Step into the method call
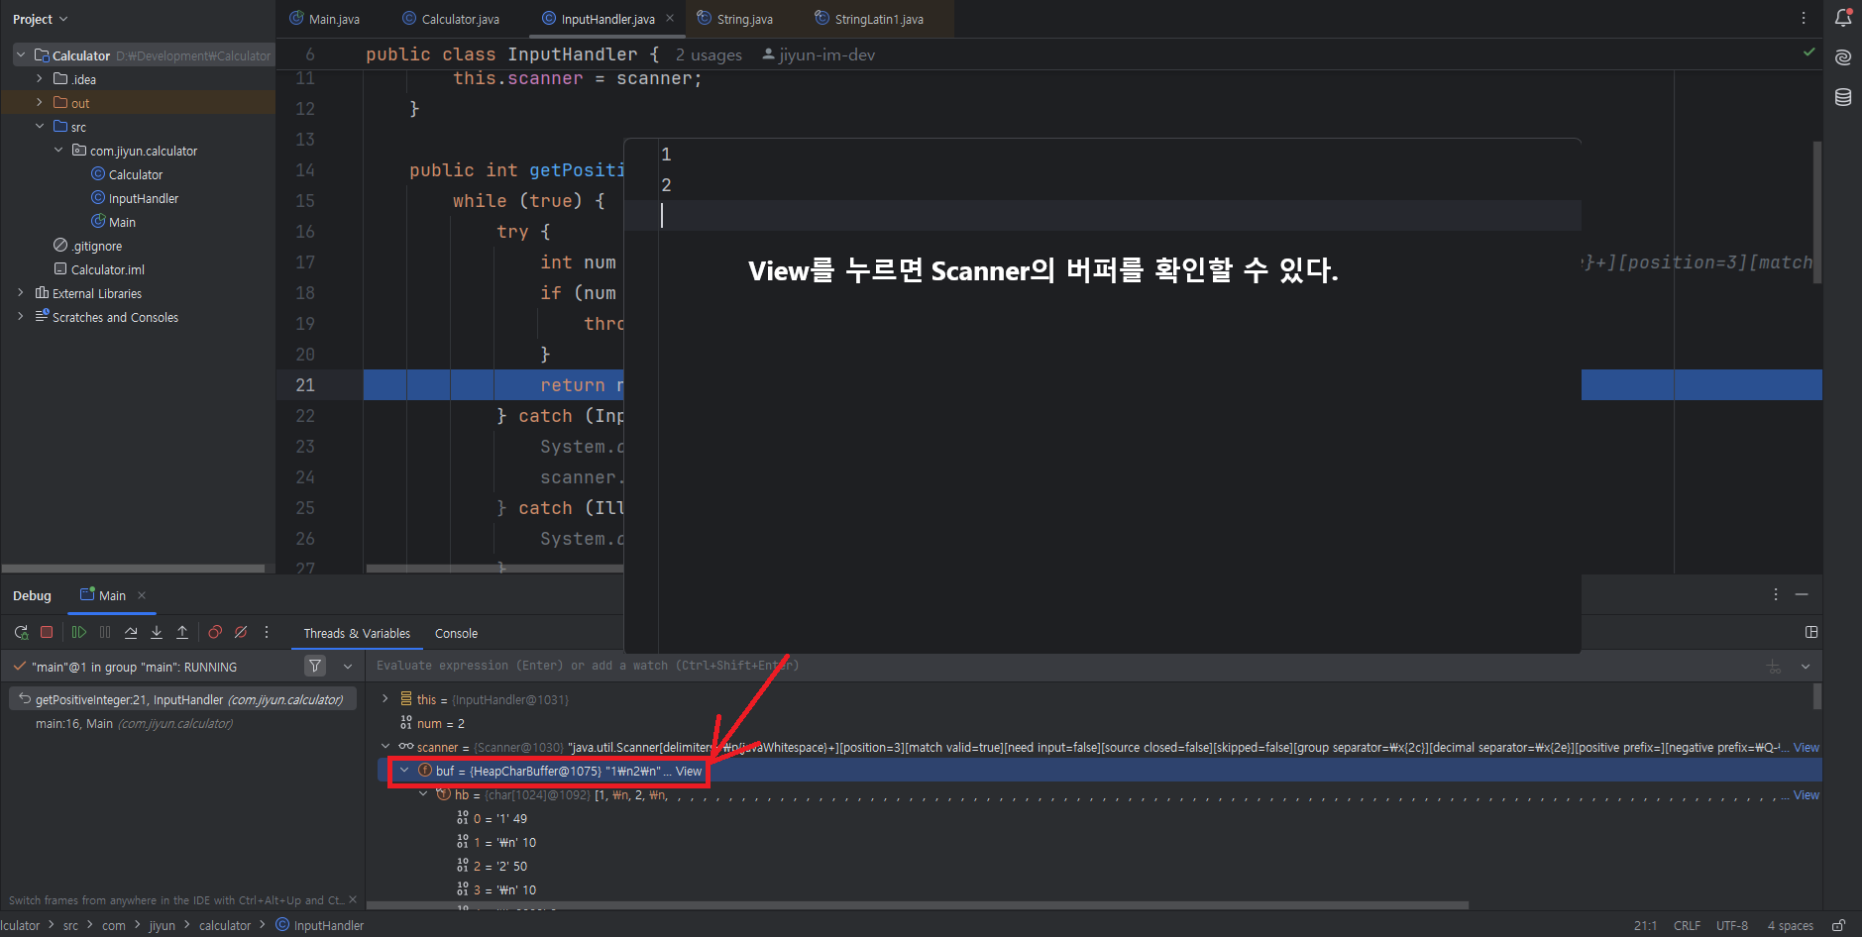This screenshot has height=937, width=1862. (157, 632)
